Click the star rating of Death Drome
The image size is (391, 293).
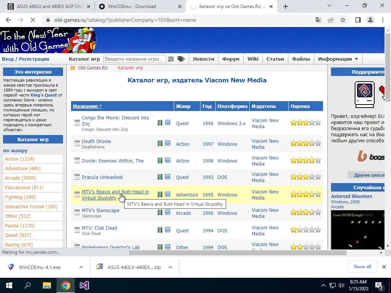[x=306, y=143]
